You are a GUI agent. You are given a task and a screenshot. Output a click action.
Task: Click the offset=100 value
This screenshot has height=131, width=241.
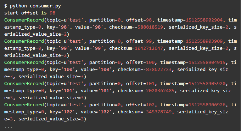tap(150, 62)
